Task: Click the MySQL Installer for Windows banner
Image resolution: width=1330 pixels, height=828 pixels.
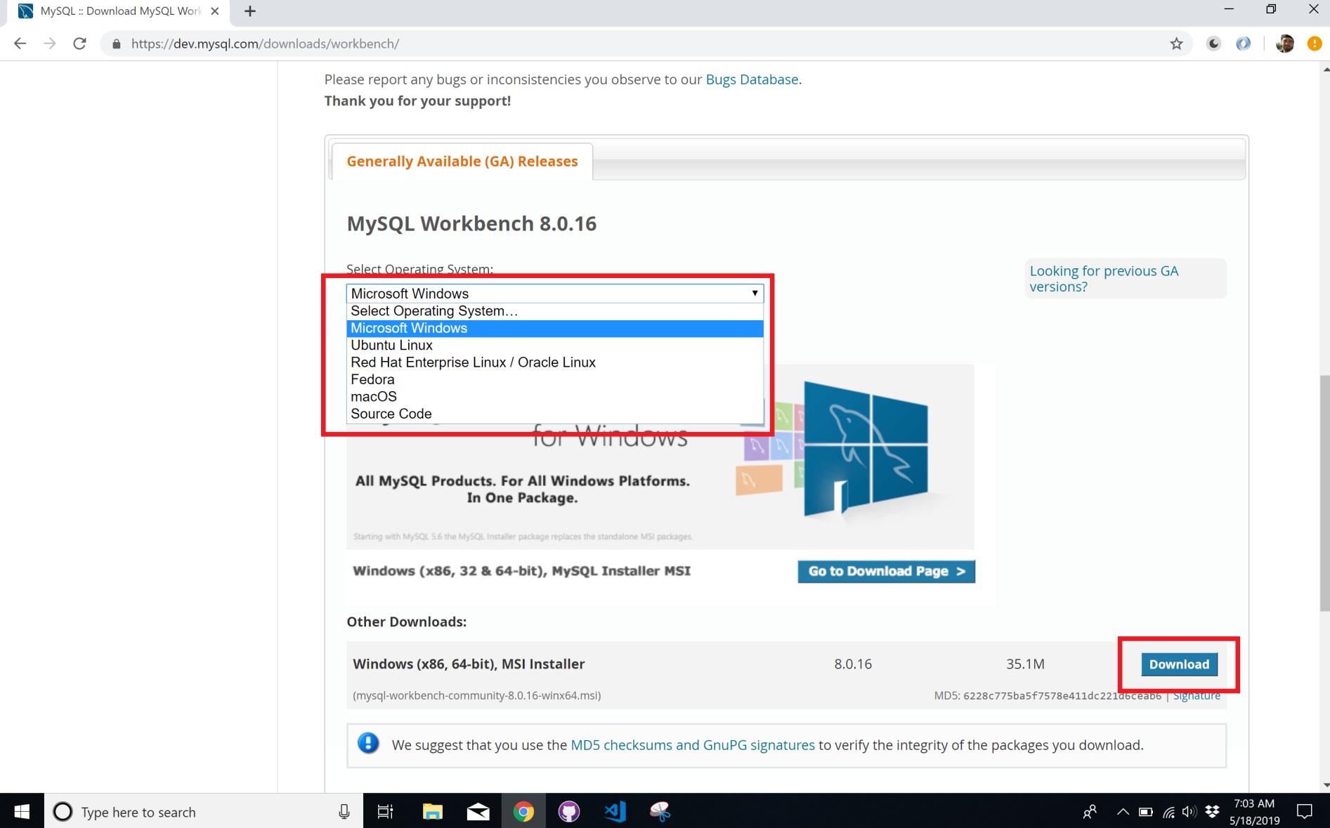Action: (660, 485)
